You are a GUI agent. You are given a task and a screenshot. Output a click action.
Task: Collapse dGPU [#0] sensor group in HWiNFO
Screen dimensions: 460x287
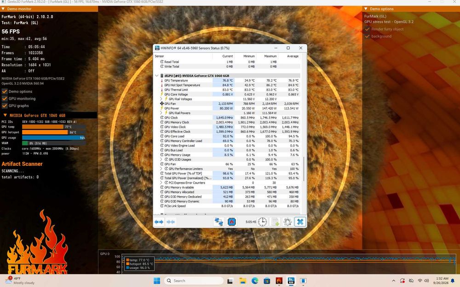tap(157, 76)
